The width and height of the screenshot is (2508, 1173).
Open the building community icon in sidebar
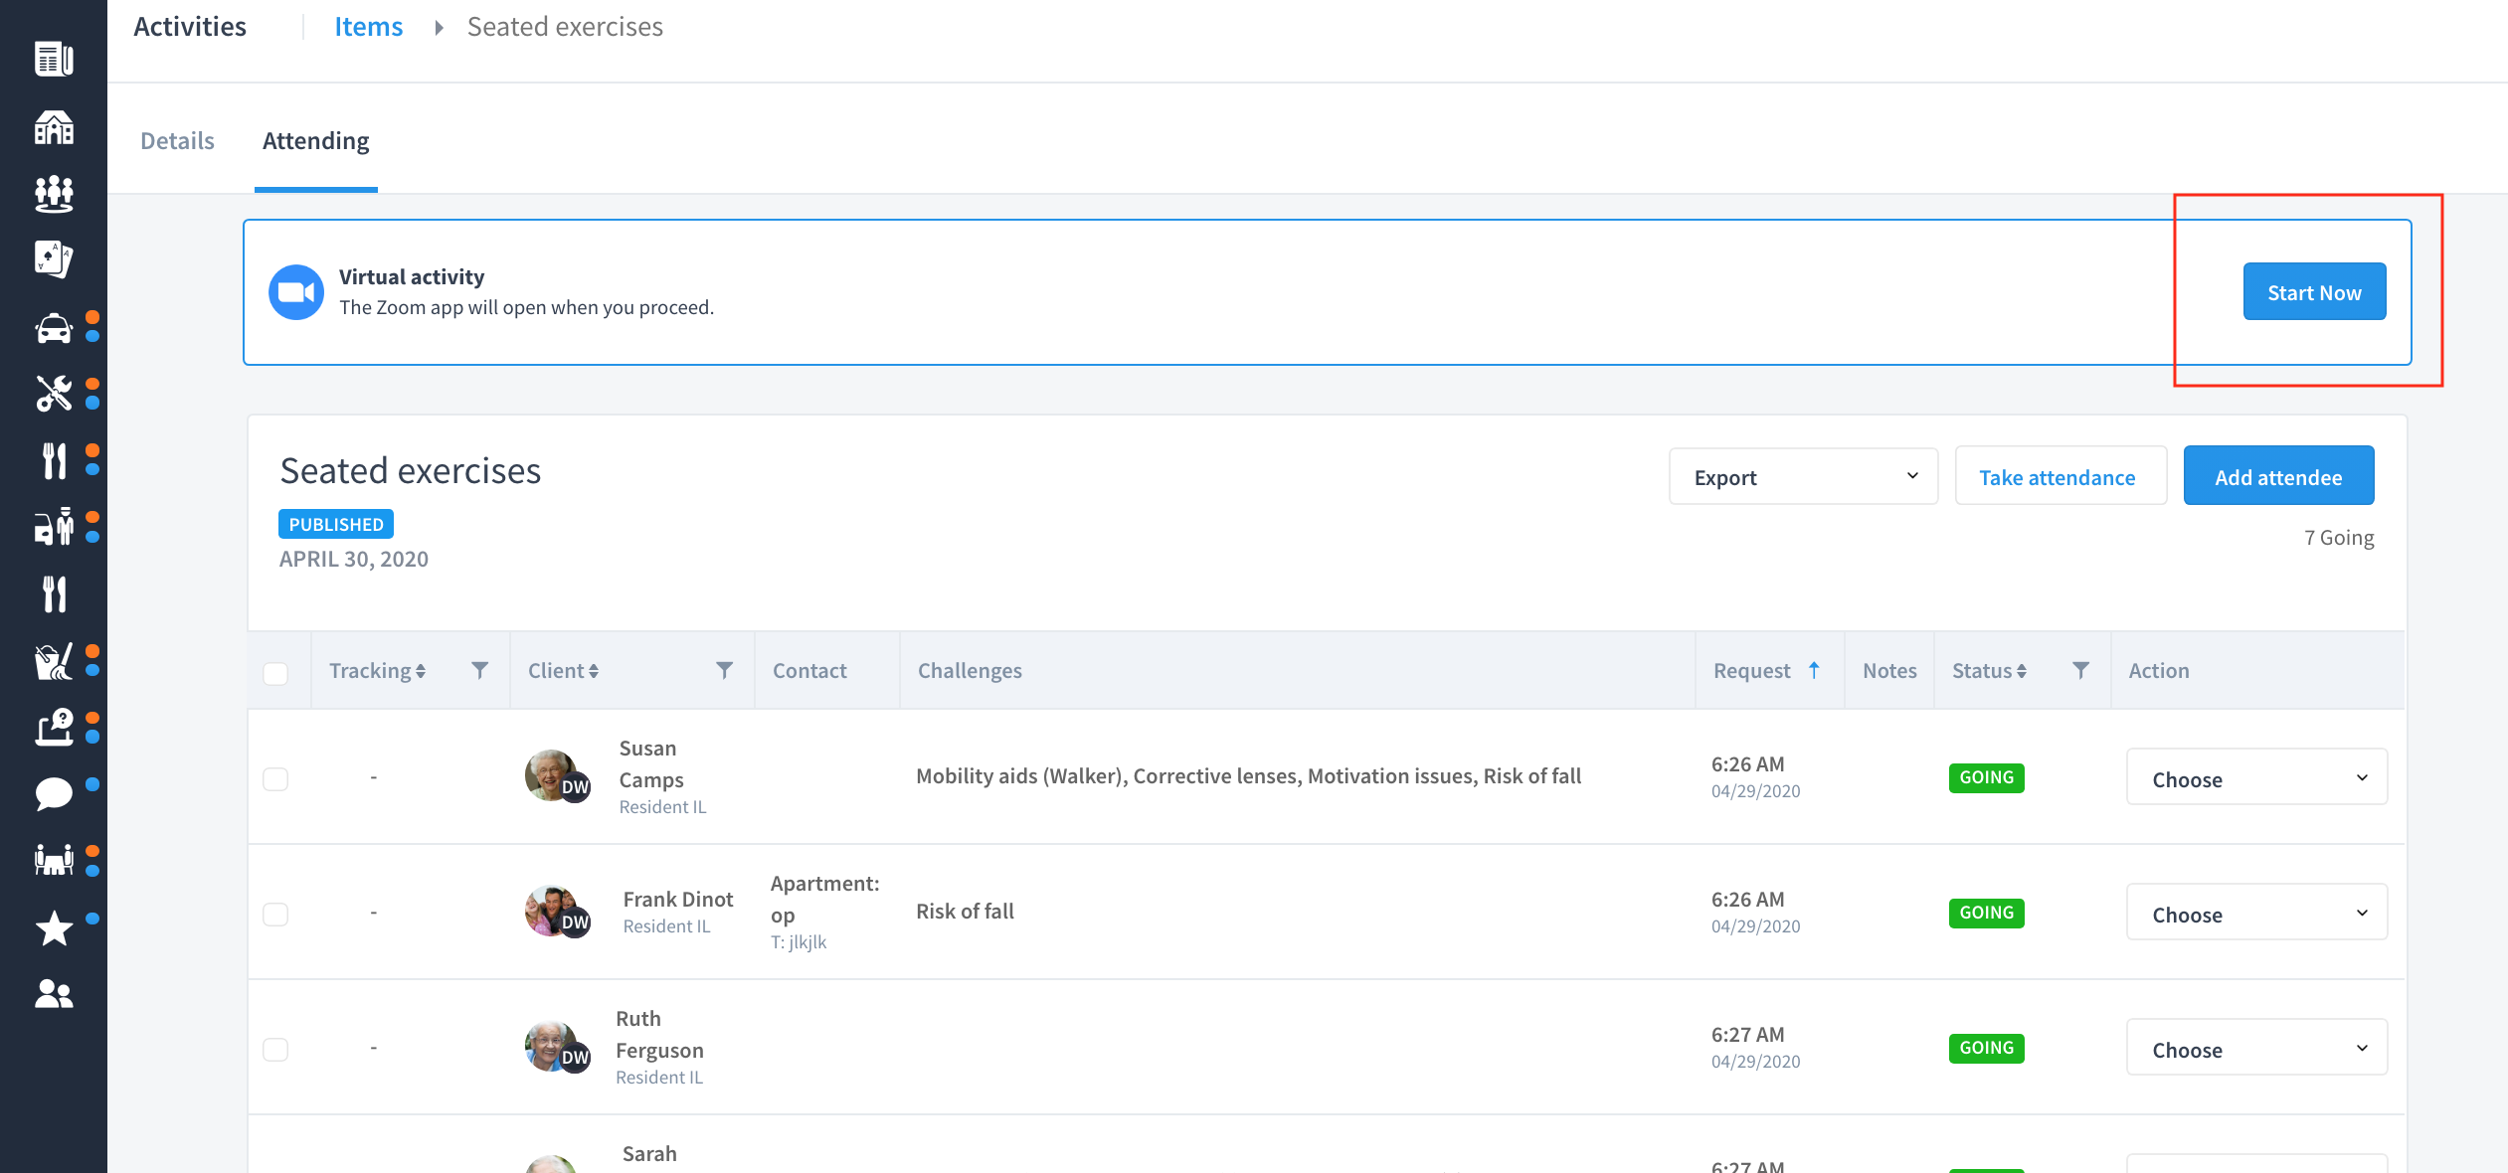tap(54, 126)
